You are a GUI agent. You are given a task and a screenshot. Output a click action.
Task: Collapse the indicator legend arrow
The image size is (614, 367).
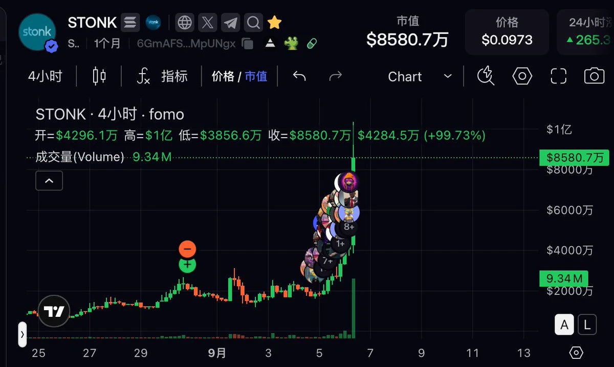click(x=49, y=181)
